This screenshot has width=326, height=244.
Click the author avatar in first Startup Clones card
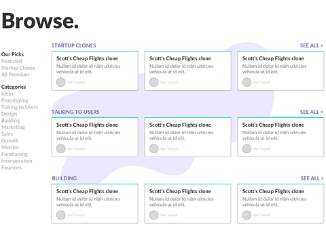60,82
